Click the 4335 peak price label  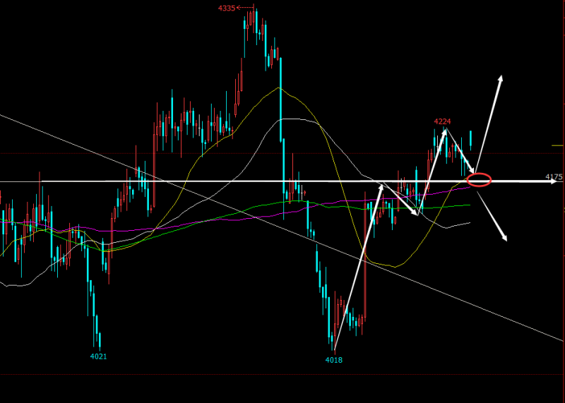pyautogui.click(x=227, y=8)
